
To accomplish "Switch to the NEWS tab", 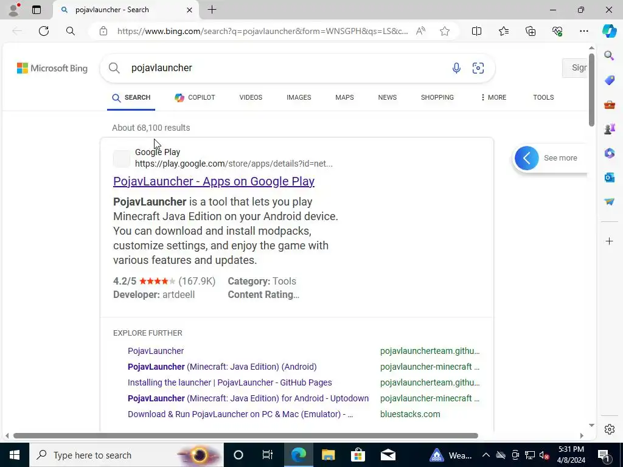I will click(388, 98).
